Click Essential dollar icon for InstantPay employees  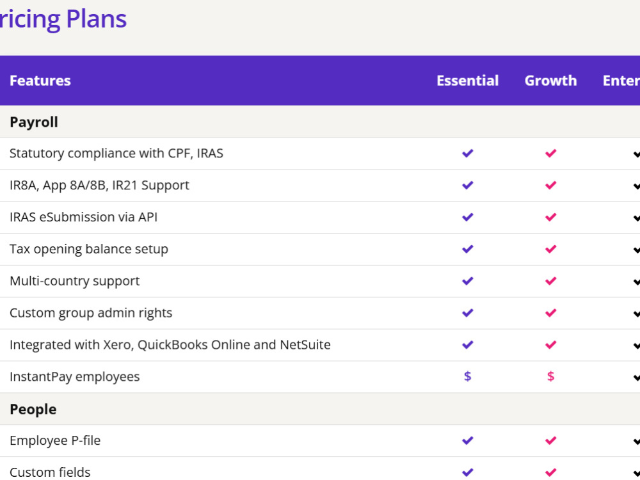[x=468, y=376]
